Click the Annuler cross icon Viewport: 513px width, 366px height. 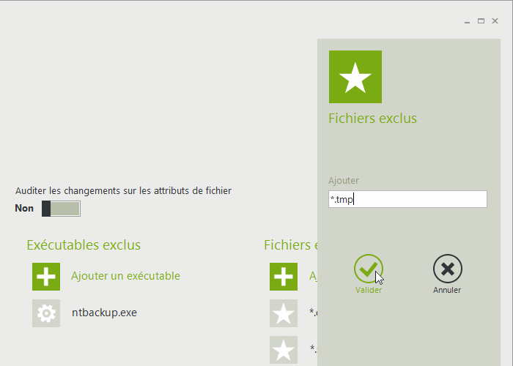[x=447, y=269]
